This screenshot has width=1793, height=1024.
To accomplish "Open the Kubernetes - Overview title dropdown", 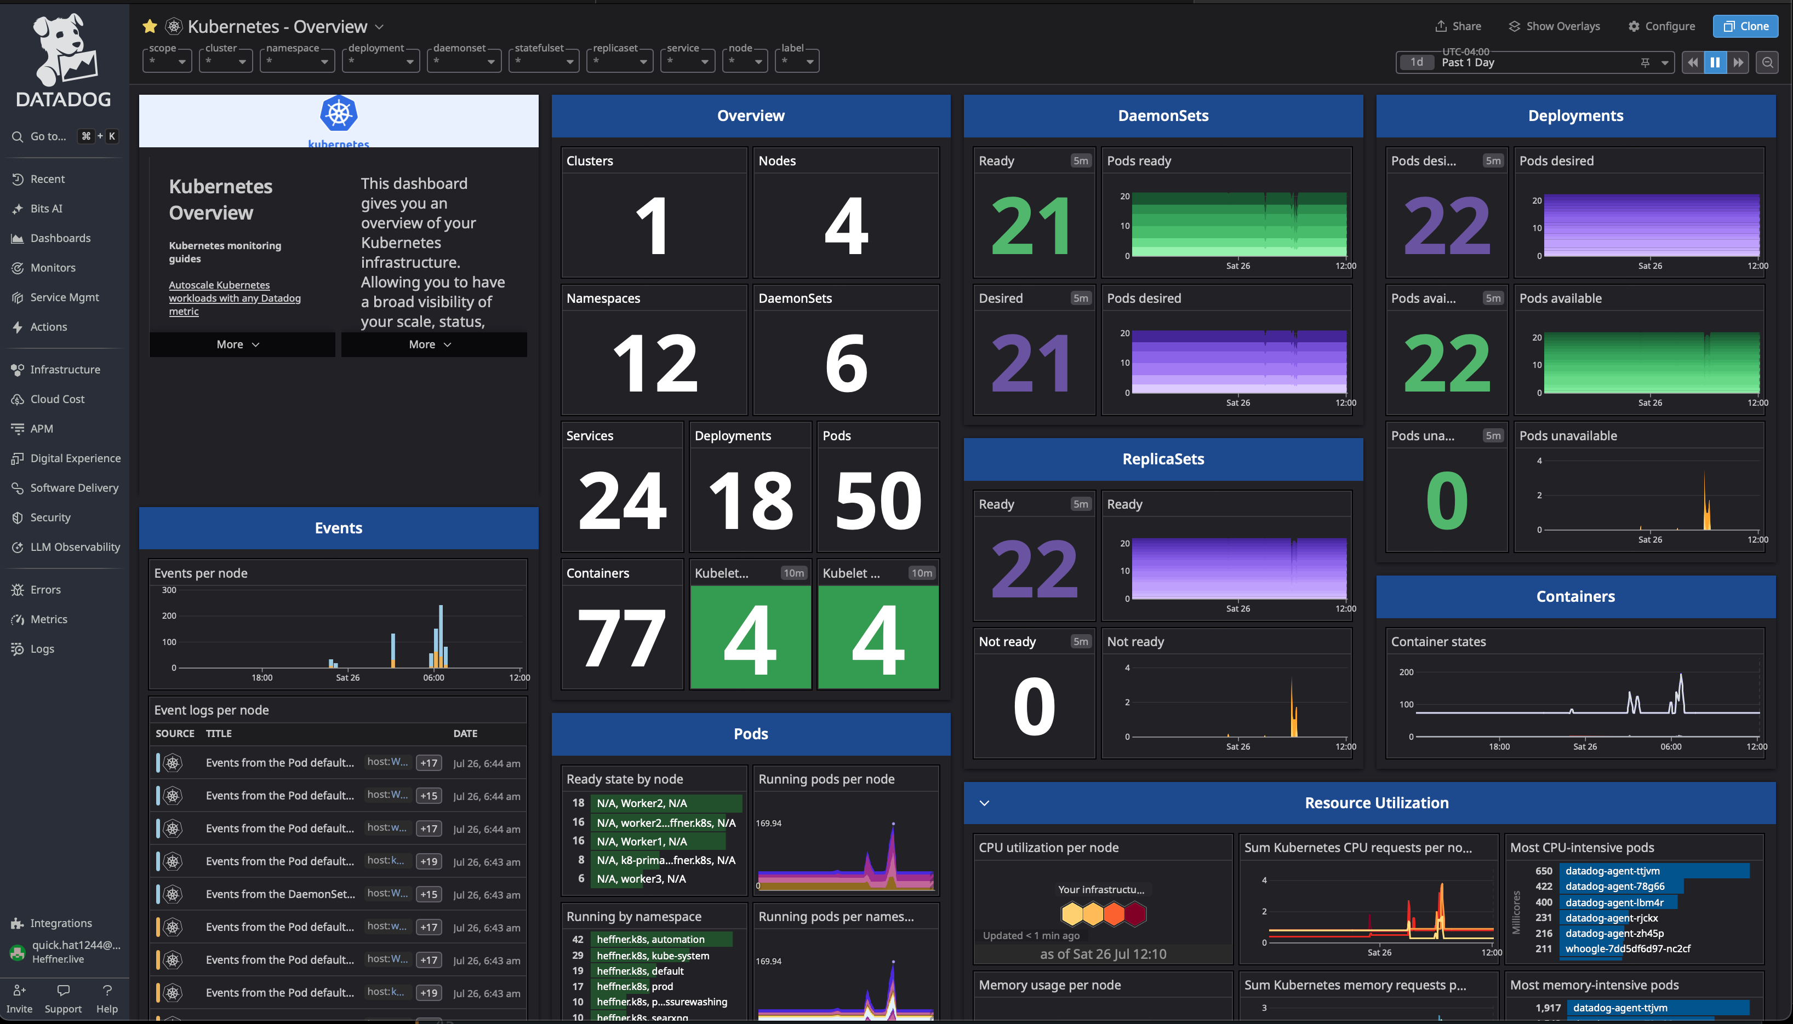I will point(379,27).
